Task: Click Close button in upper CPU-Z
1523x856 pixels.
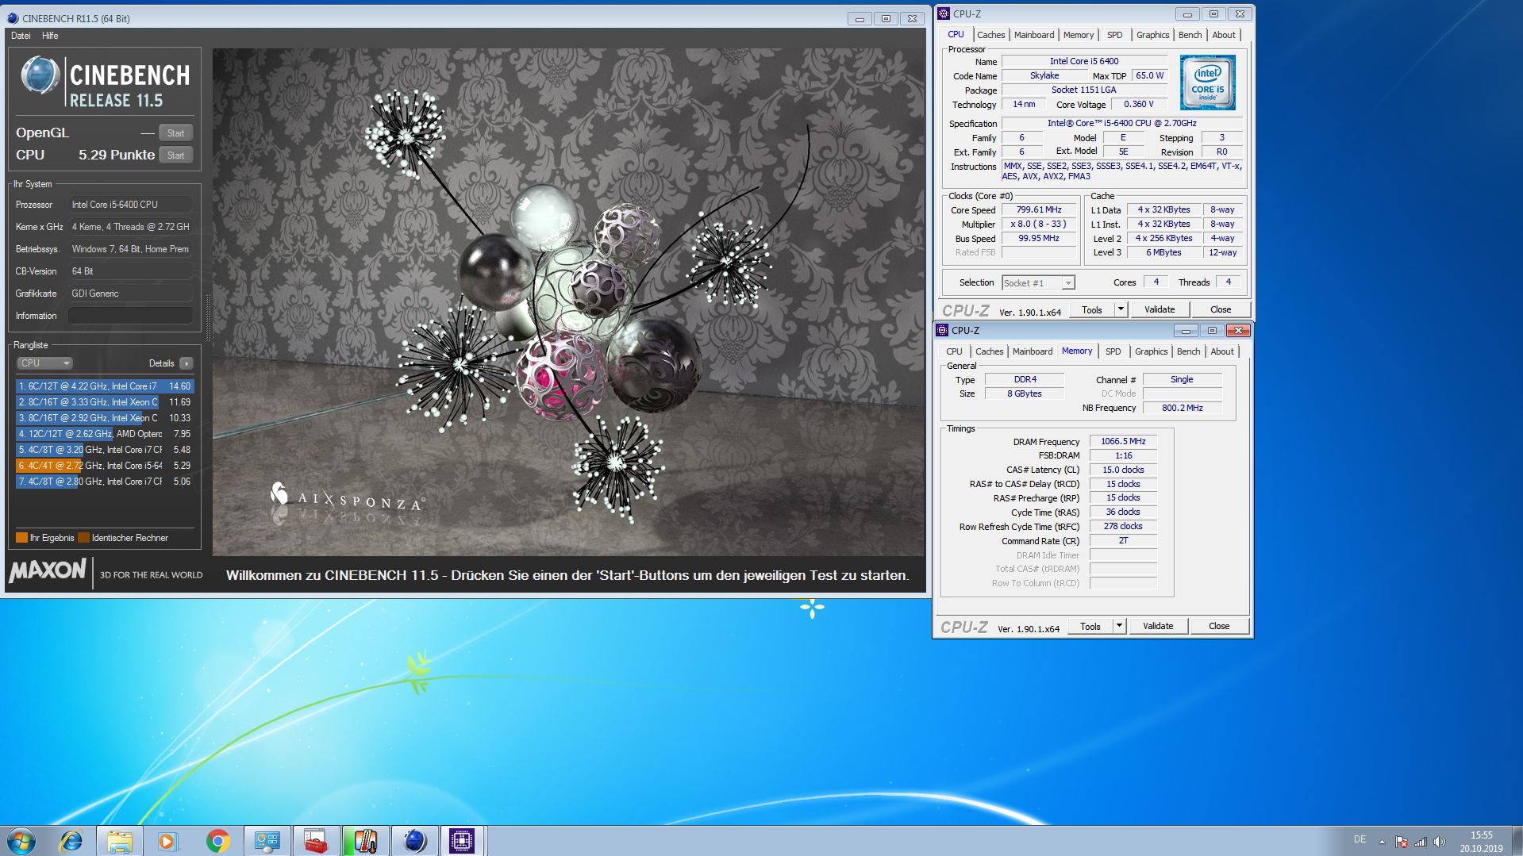Action: point(1221,309)
